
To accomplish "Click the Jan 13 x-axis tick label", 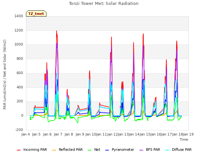I will 123,134.
